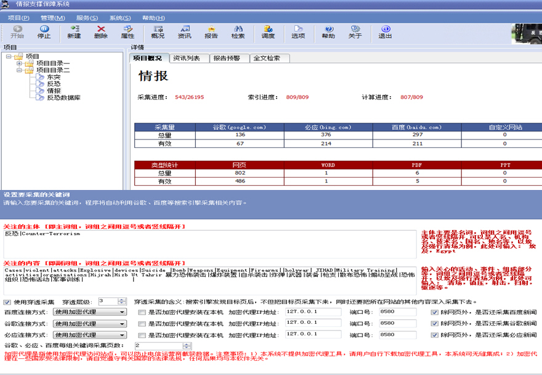Image resolution: width=542 pixels, height=375 pixels.
Task: Toggle the 使用穿透采集 checkbox
Action: pyautogui.click(x=7, y=302)
